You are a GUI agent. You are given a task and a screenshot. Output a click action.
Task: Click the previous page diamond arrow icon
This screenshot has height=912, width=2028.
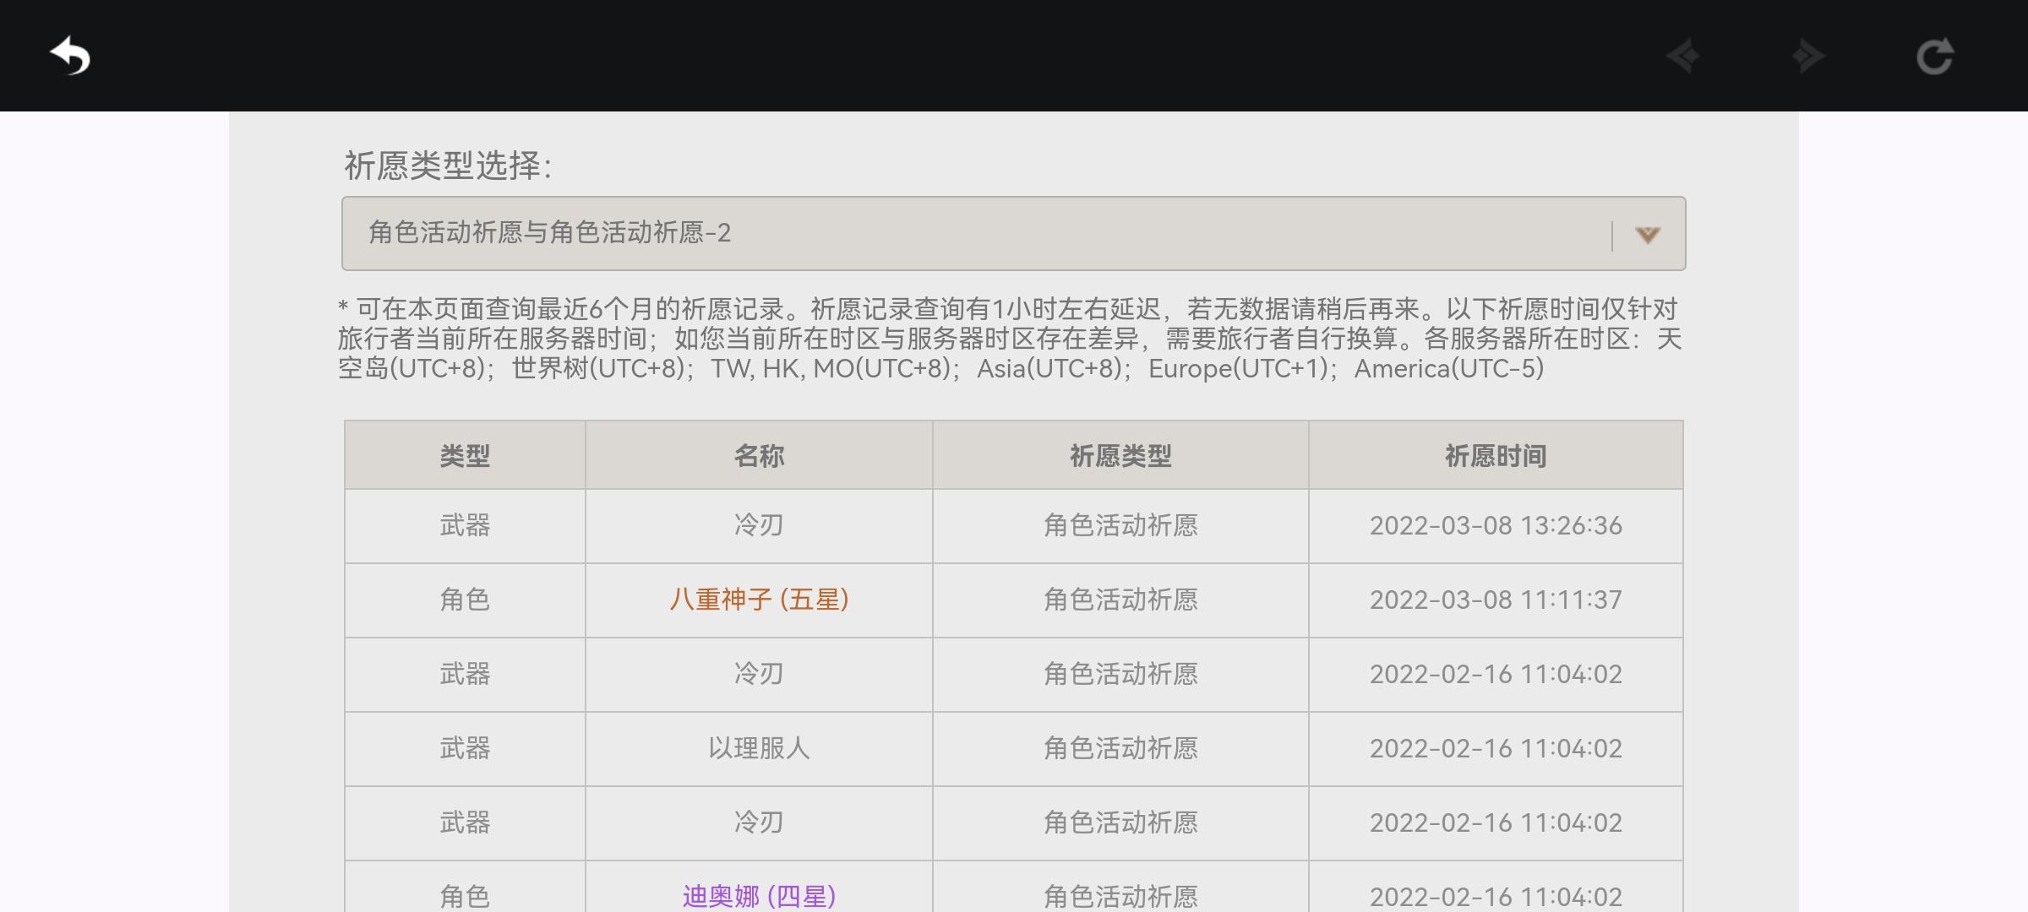click(x=1683, y=57)
